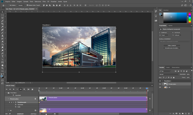Open the Camada auto-select dropdown
This screenshot has height=115, width=193.
click(x=21, y=5)
